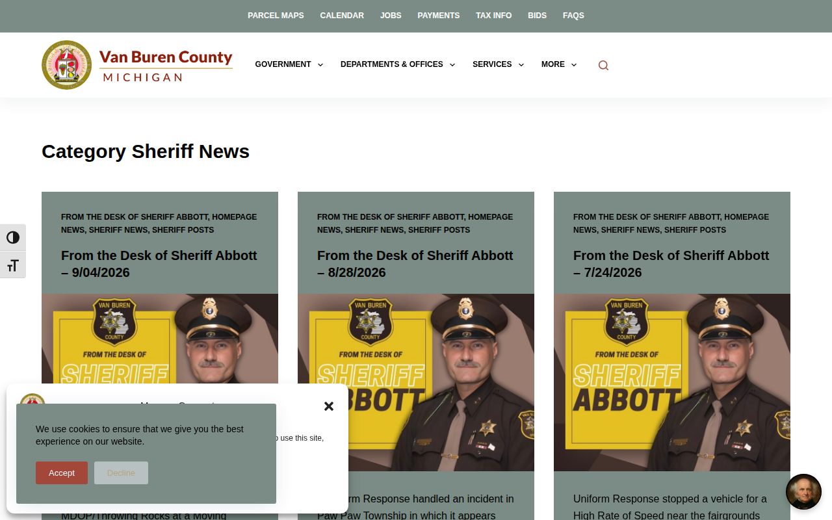Viewport: 832px width, 520px height.
Task: Click the Van Buren County seal logo
Action: [x=66, y=65]
